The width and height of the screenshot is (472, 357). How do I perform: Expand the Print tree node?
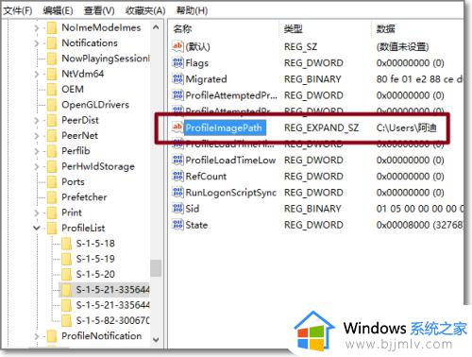(37, 212)
